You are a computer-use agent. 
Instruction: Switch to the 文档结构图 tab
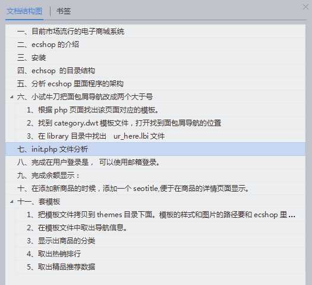tap(24, 11)
